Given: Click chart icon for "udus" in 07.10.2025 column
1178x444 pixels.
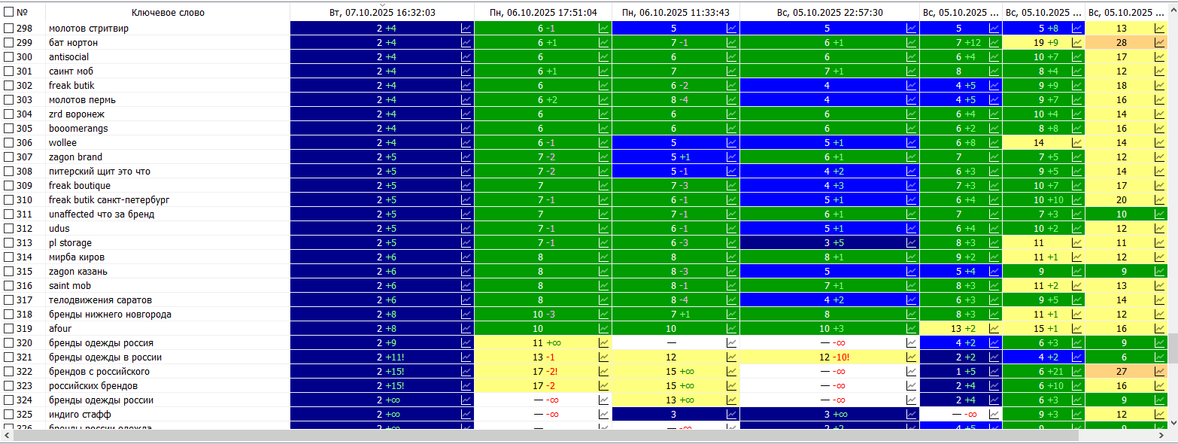Looking at the screenshot, I should pyautogui.click(x=466, y=229).
